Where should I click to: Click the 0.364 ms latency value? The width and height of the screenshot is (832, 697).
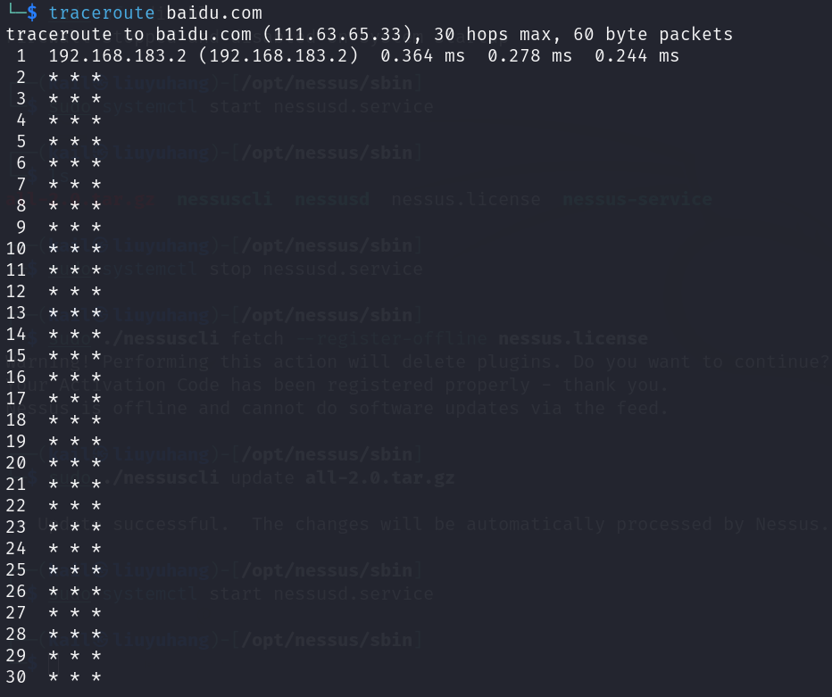[x=422, y=55]
